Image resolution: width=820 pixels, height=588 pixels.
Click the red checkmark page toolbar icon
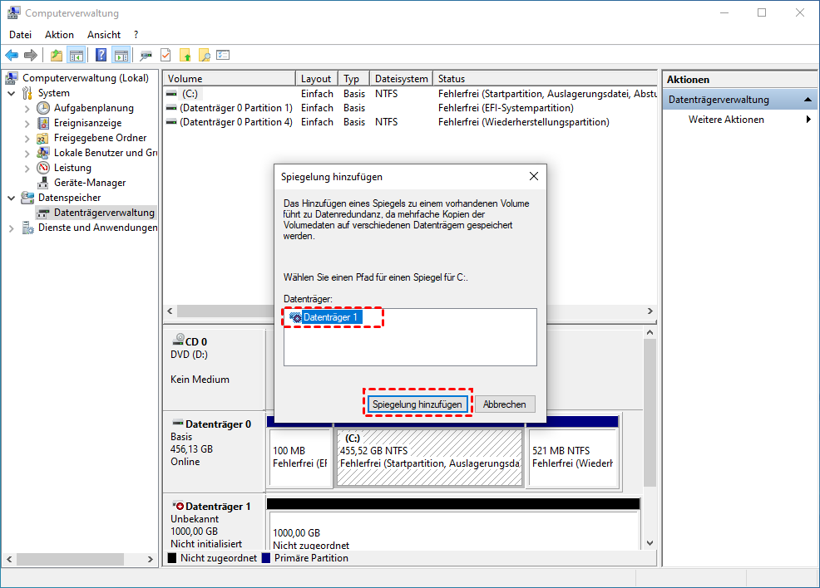tap(165, 56)
